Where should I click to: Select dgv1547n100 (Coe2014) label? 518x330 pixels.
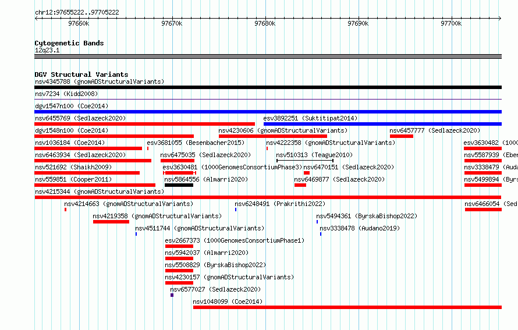pyautogui.click(x=72, y=106)
